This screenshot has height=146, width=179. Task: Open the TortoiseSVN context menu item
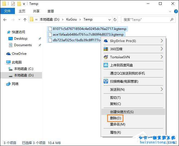click(133, 57)
